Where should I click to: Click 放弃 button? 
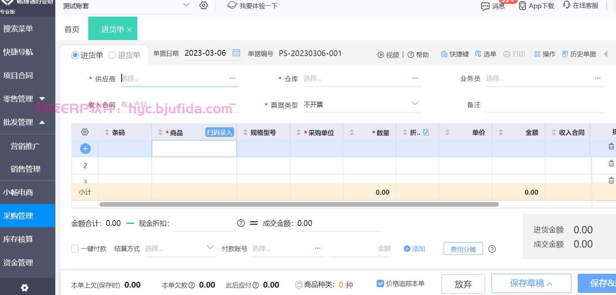point(463,284)
